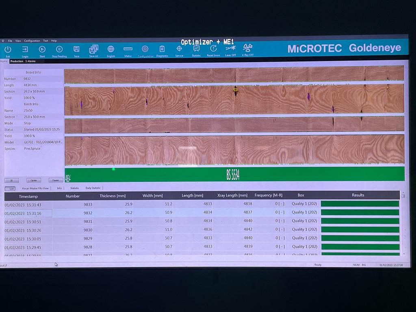Viewport: 416px width, 312px height.
Task: Click the Save All icon
Action: [x=94, y=49]
